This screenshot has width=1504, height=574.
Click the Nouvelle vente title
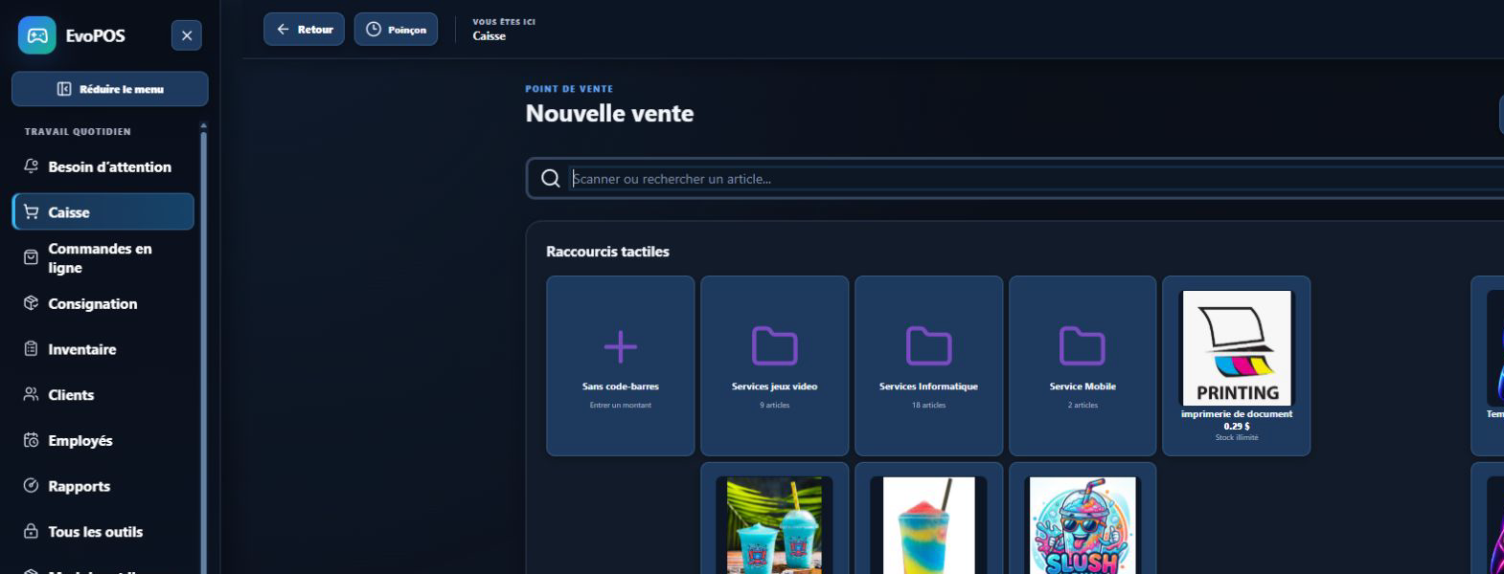pyautogui.click(x=609, y=114)
